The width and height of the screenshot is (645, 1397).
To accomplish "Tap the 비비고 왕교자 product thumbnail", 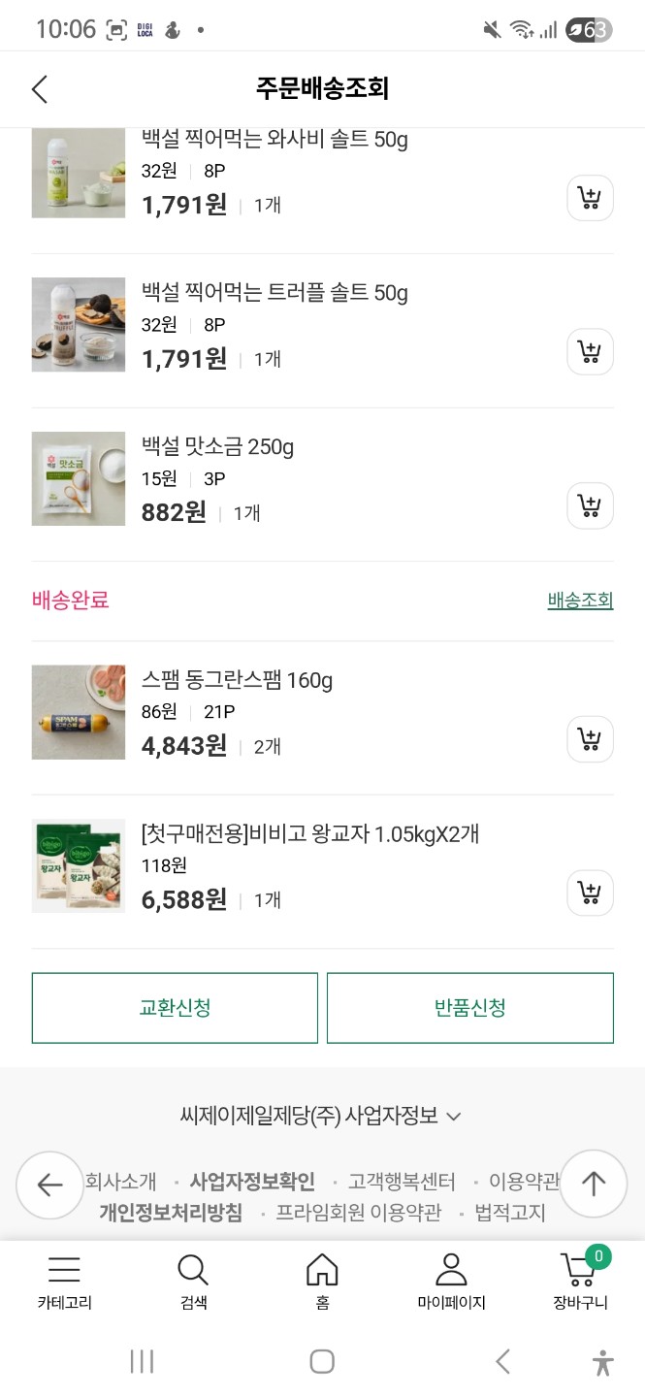I will coord(79,866).
